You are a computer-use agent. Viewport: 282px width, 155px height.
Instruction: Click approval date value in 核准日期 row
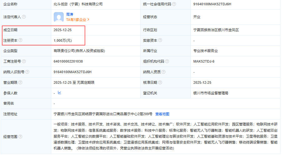[202, 82]
